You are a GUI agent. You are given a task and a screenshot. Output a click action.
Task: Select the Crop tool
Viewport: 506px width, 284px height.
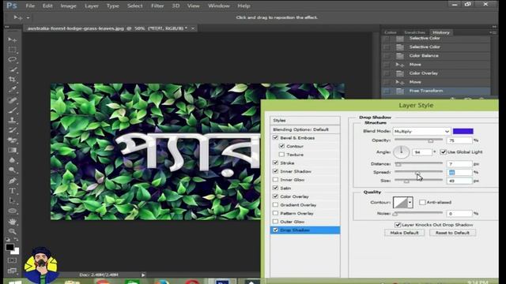(13, 80)
